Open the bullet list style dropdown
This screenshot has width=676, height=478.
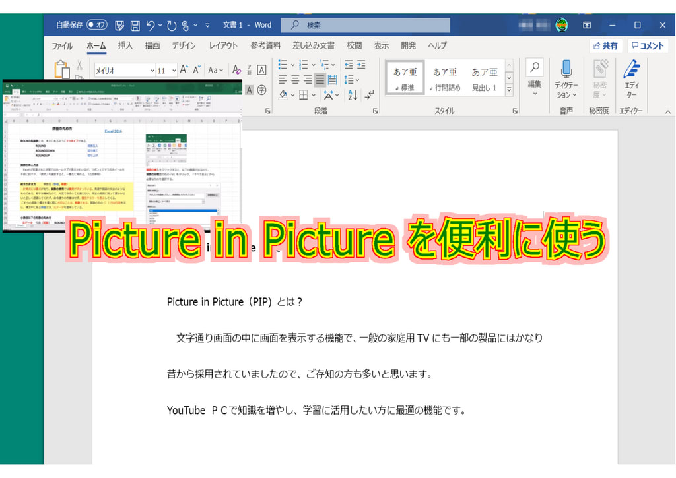(x=292, y=65)
